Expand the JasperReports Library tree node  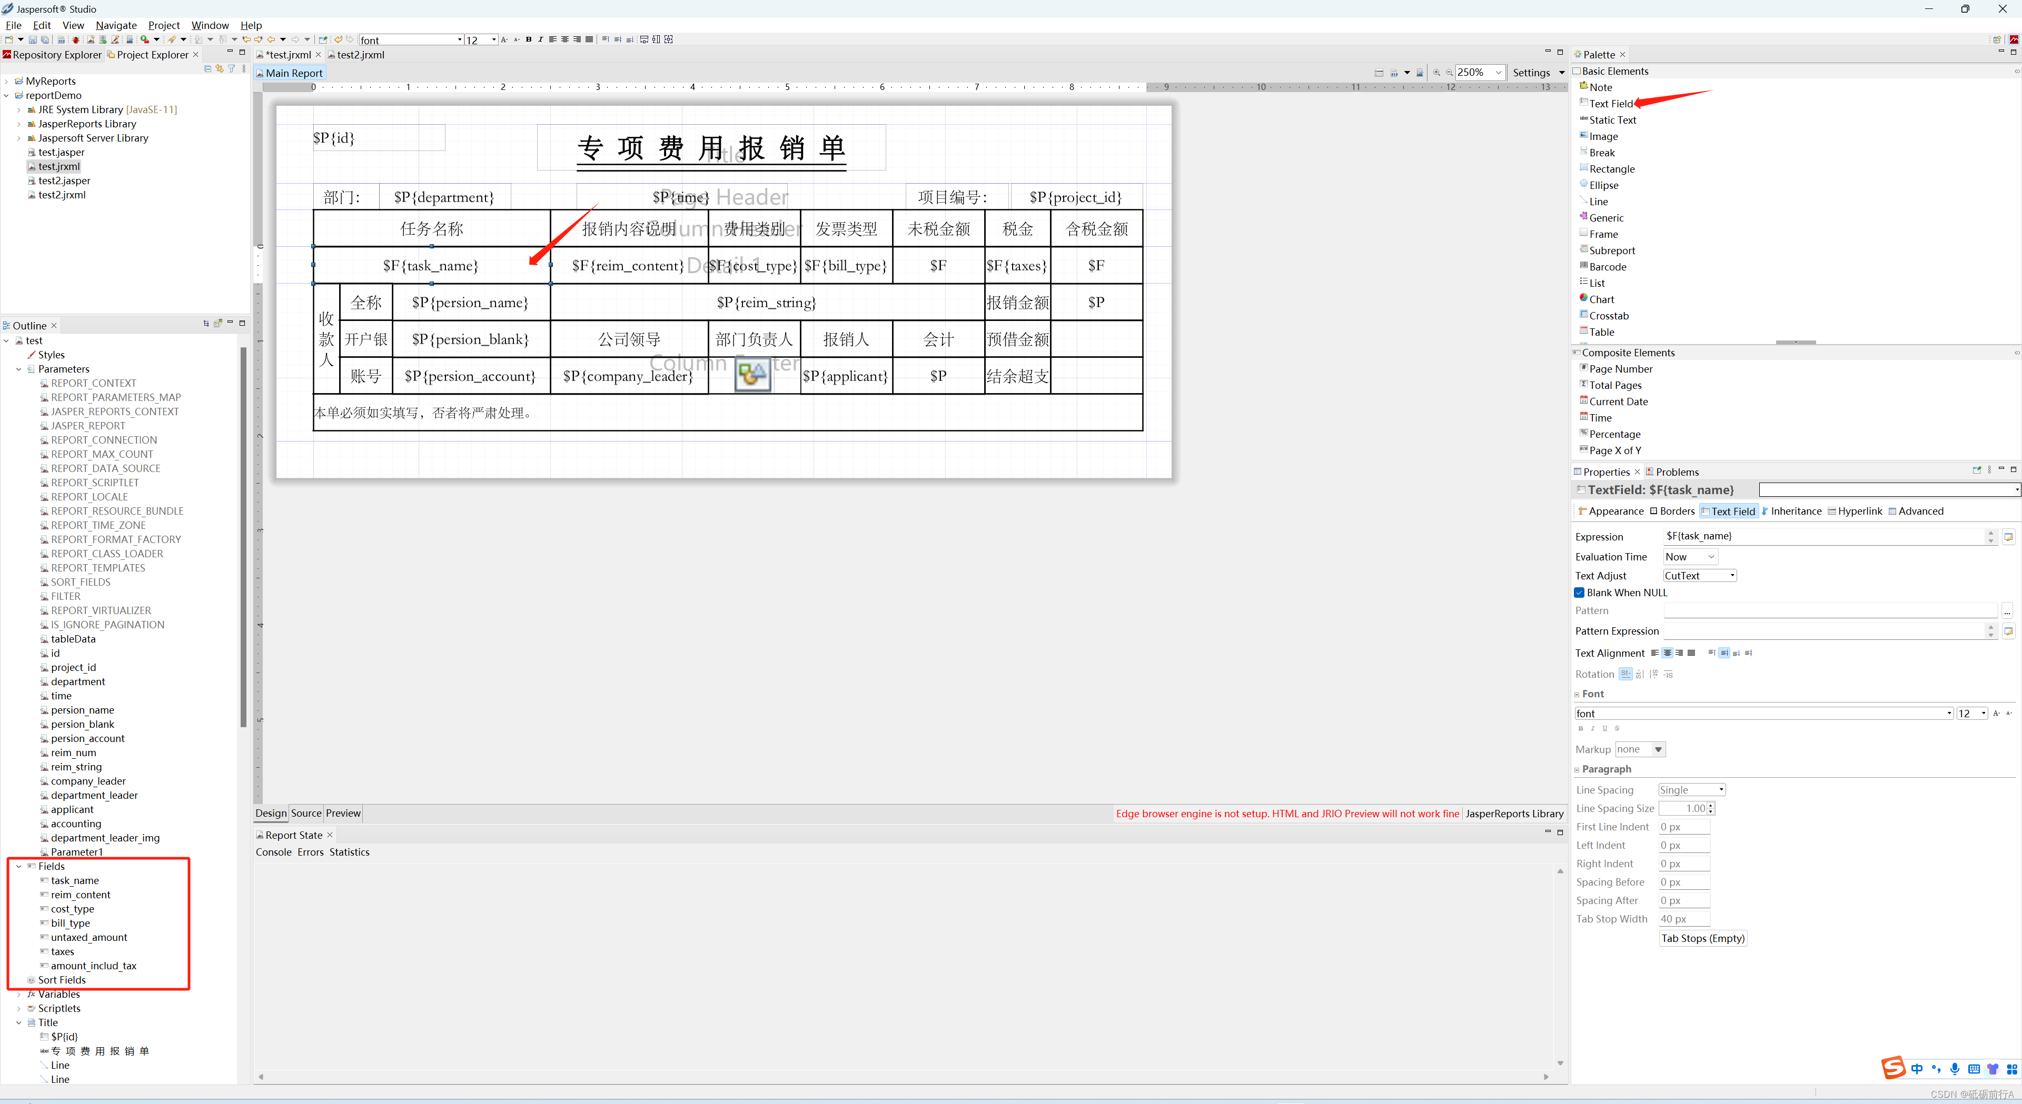[x=19, y=124]
